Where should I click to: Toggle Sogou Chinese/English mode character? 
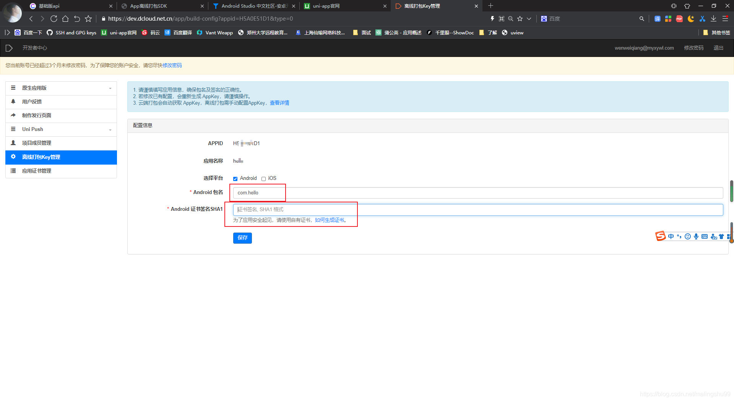point(671,236)
